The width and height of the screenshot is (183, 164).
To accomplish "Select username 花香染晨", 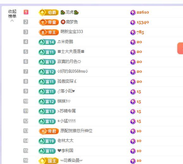I will (x=71, y=161).
